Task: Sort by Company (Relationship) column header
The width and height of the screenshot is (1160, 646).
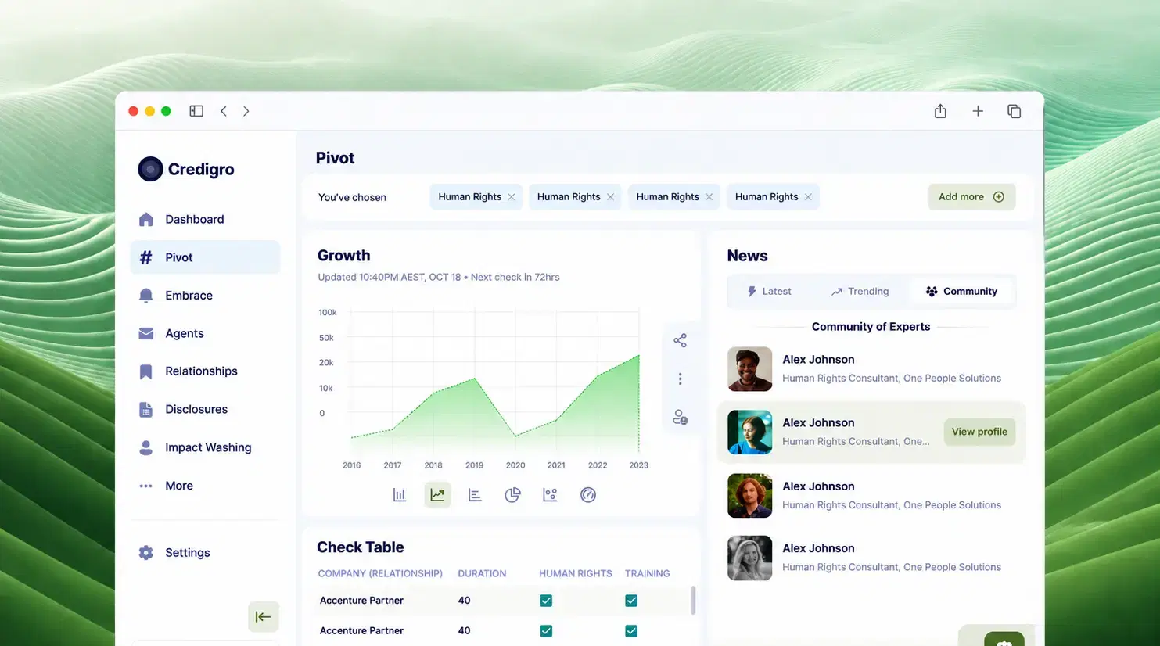Action: click(x=380, y=573)
